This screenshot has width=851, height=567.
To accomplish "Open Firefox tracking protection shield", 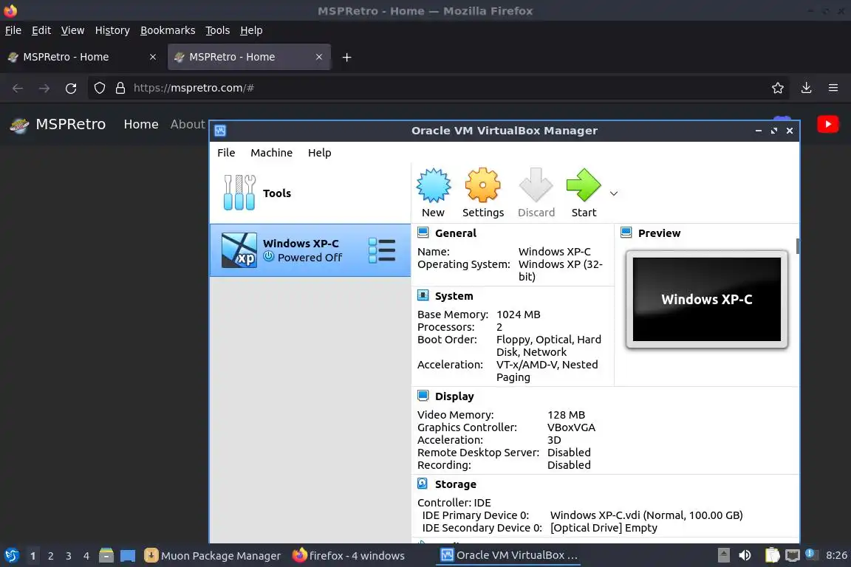I will 99,88.
